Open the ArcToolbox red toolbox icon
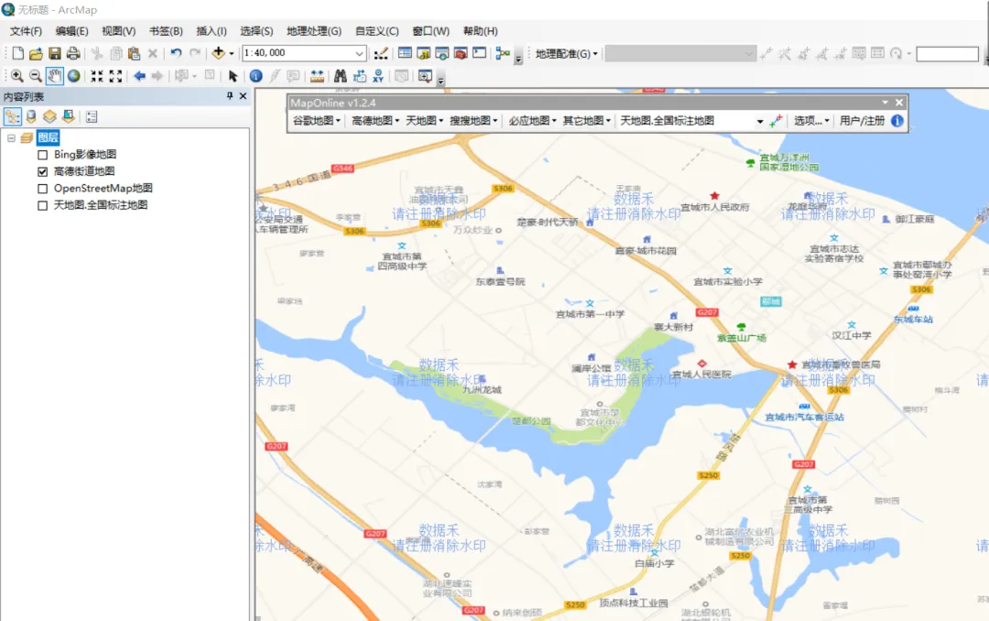 (x=461, y=54)
